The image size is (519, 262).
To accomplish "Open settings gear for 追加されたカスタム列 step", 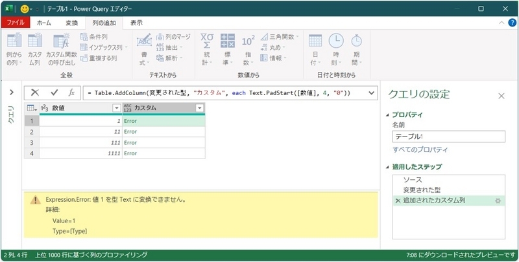I will coord(498,201).
